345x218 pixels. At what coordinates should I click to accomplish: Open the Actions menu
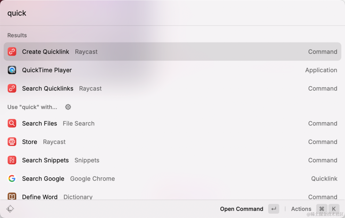point(301,209)
